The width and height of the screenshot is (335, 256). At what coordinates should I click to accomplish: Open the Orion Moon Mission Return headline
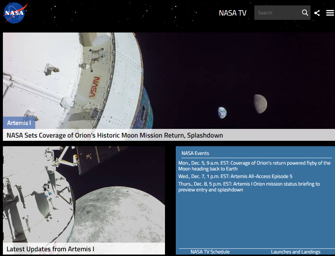point(115,135)
